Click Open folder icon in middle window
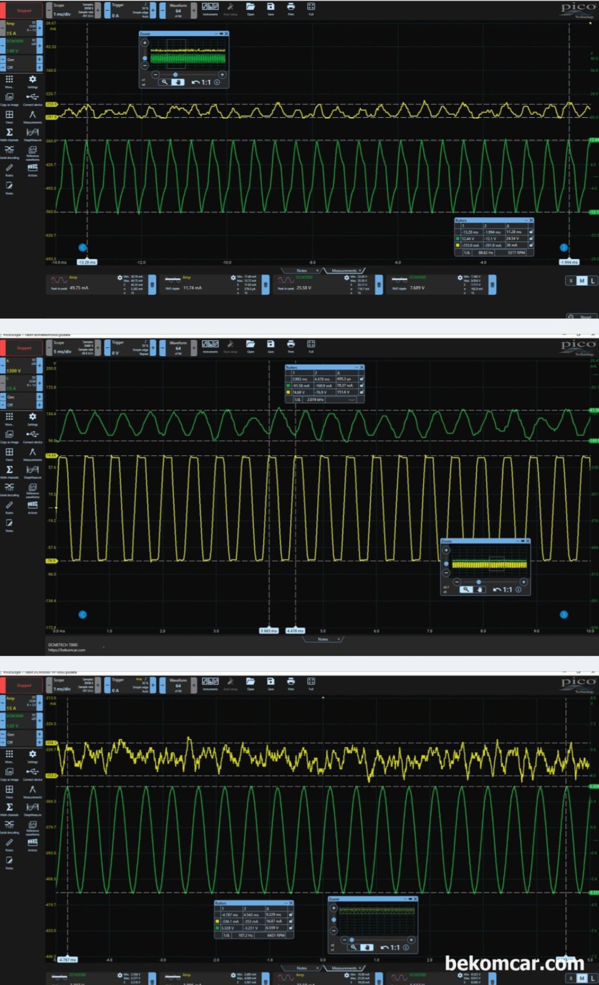 [x=250, y=344]
